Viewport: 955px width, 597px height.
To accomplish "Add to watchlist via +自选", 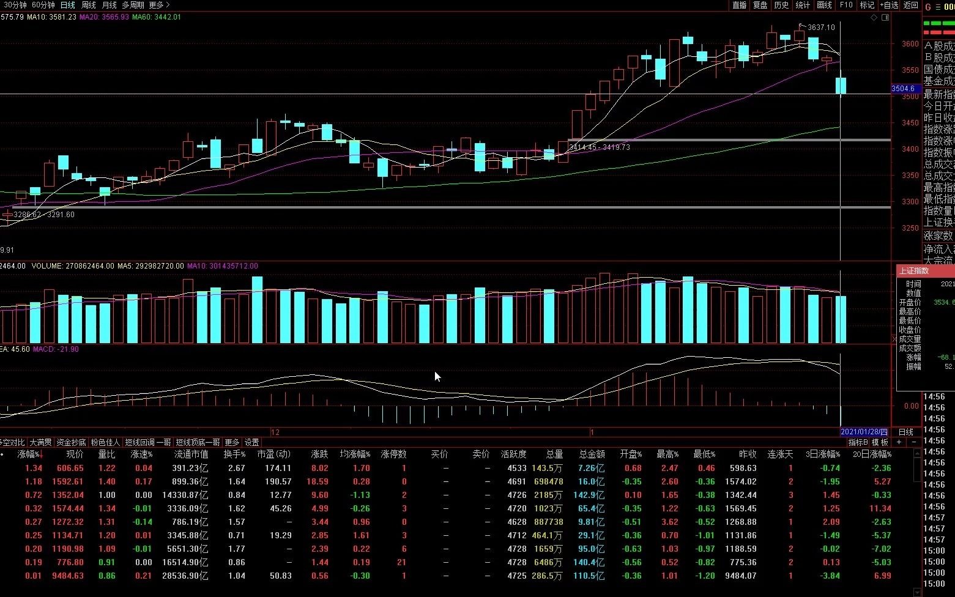I will click(889, 5).
